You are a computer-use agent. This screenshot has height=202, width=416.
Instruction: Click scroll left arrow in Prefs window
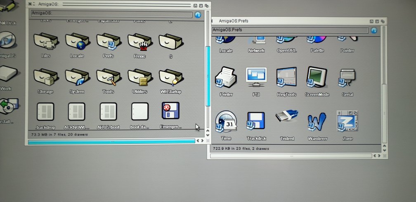click(x=375, y=156)
